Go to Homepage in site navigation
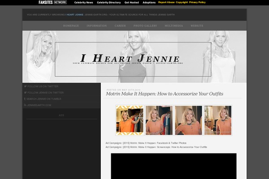269x179 pixels. pos(71,26)
